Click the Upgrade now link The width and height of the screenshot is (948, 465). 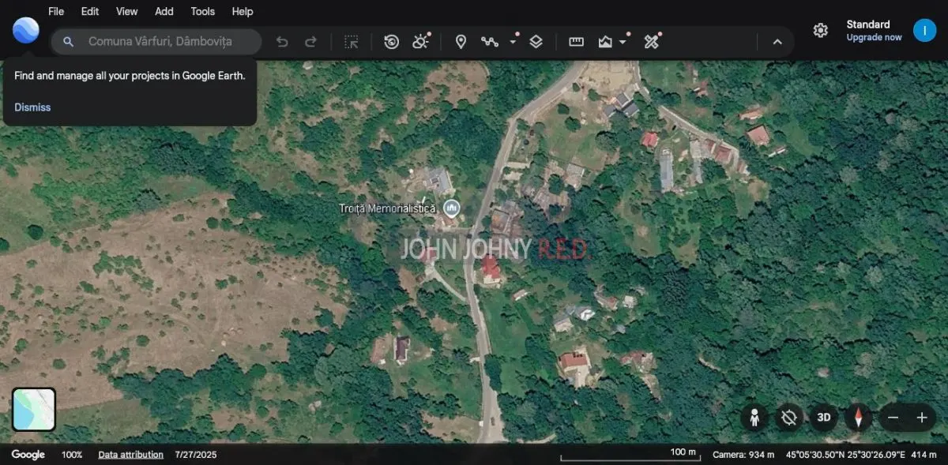click(874, 37)
